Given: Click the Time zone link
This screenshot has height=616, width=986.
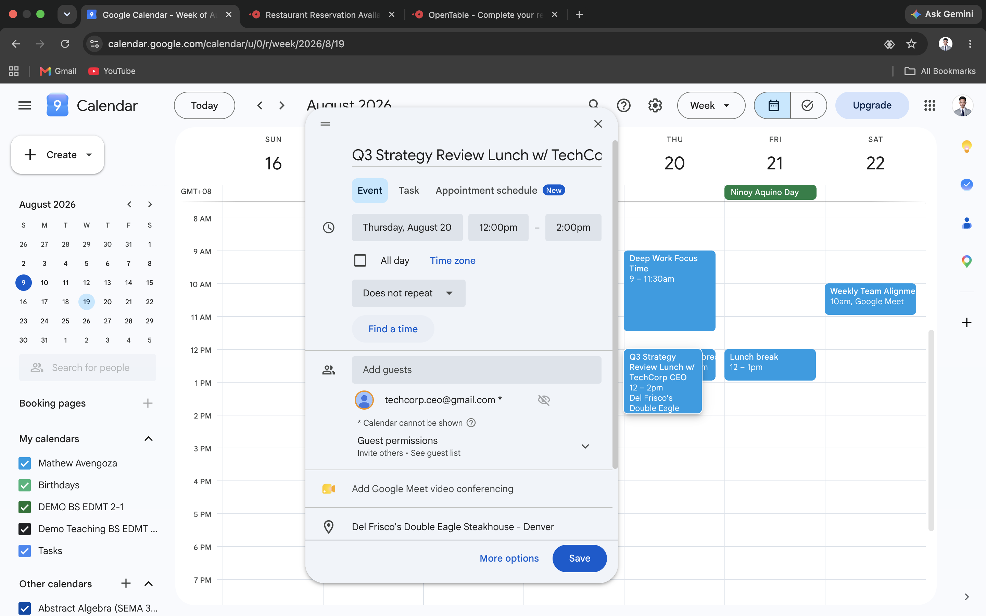Looking at the screenshot, I should (452, 261).
